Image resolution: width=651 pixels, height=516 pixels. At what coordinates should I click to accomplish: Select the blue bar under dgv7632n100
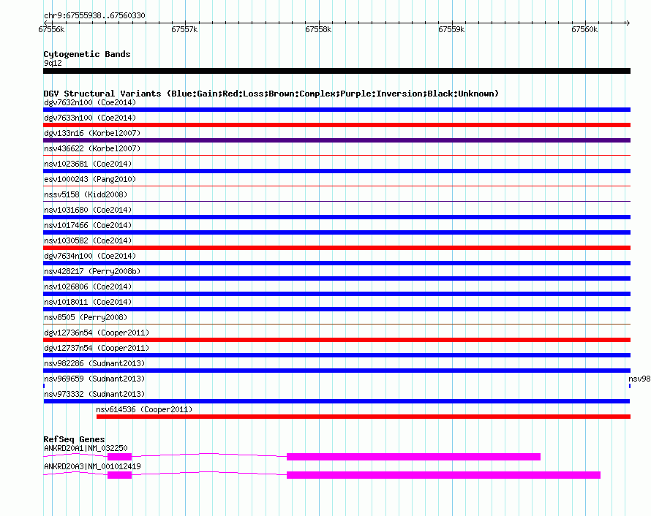tap(336, 110)
